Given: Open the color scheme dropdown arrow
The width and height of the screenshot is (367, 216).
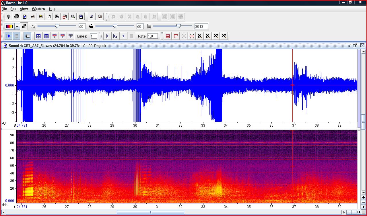Looking at the screenshot, I should pos(17,26).
